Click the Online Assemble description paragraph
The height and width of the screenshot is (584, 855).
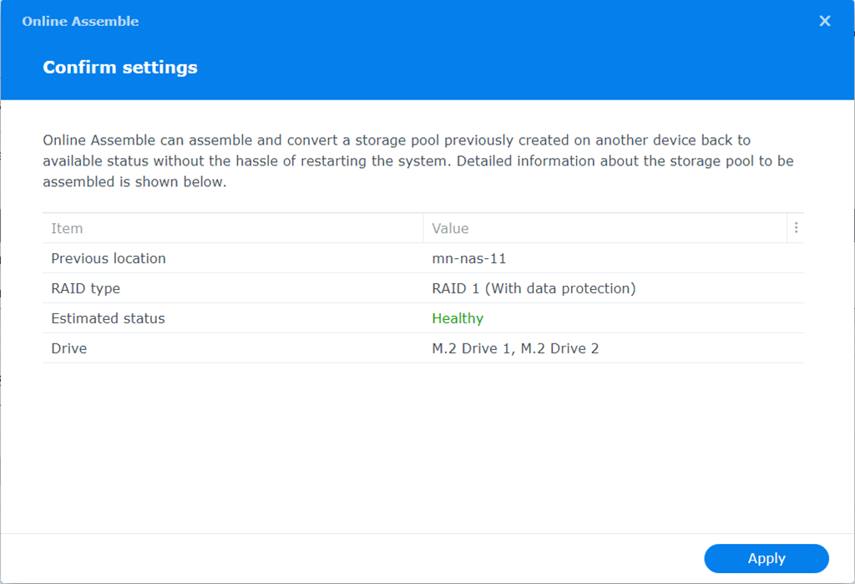coord(417,160)
